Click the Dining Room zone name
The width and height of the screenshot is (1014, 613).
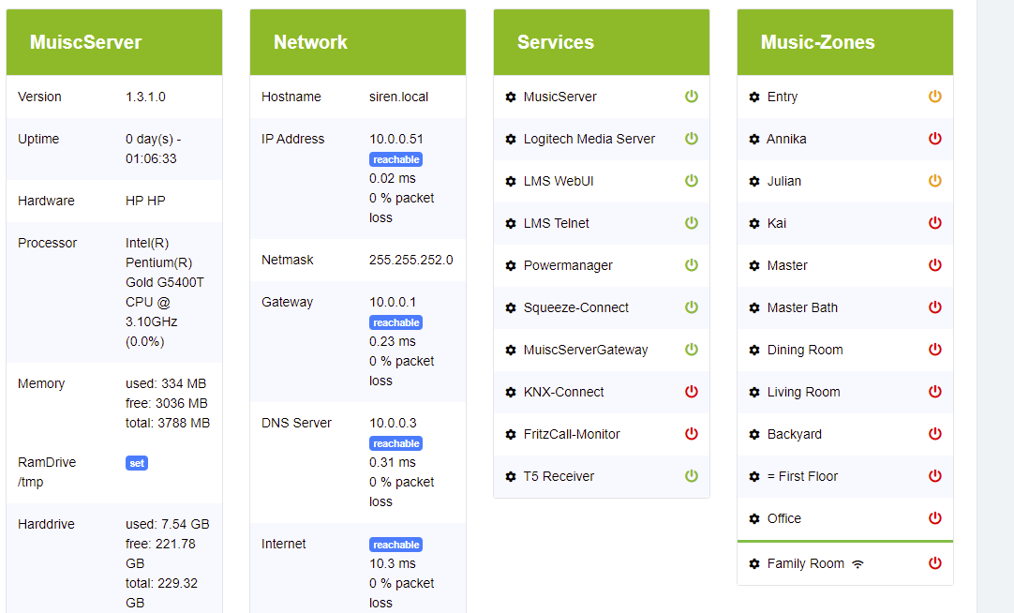point(805,350)
